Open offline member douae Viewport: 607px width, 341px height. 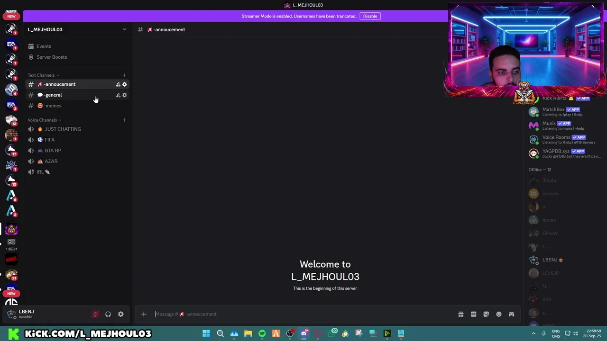click(564, 220)
